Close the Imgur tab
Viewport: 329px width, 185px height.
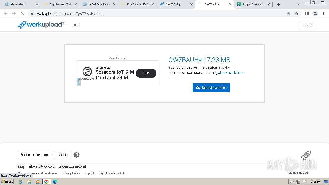coord(269,4)
